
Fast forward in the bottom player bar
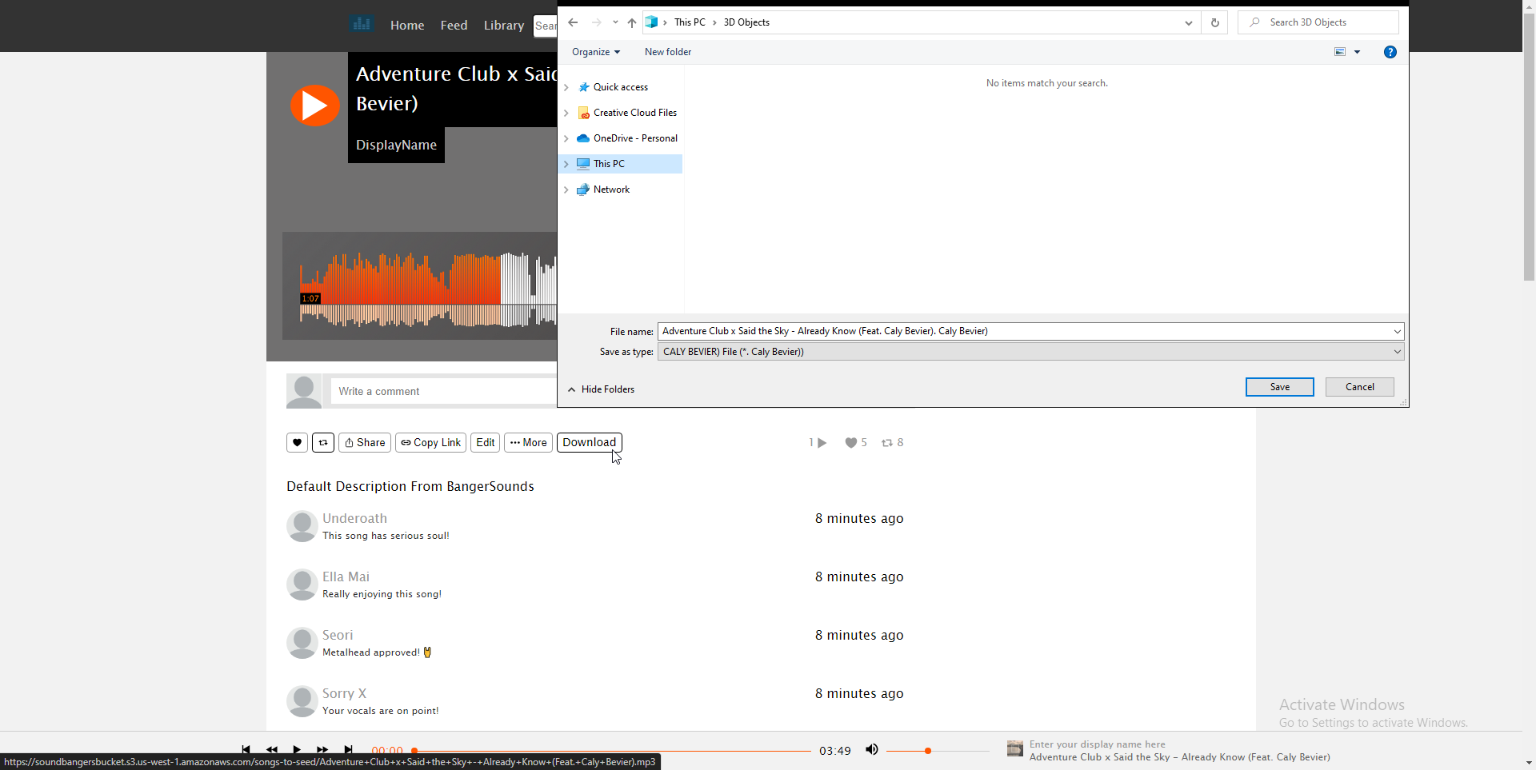[x=322, y=750]
